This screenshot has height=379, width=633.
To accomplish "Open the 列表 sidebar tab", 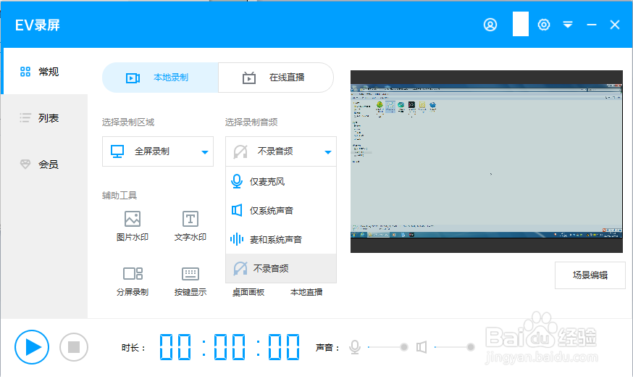I will (x=44, y=118).
